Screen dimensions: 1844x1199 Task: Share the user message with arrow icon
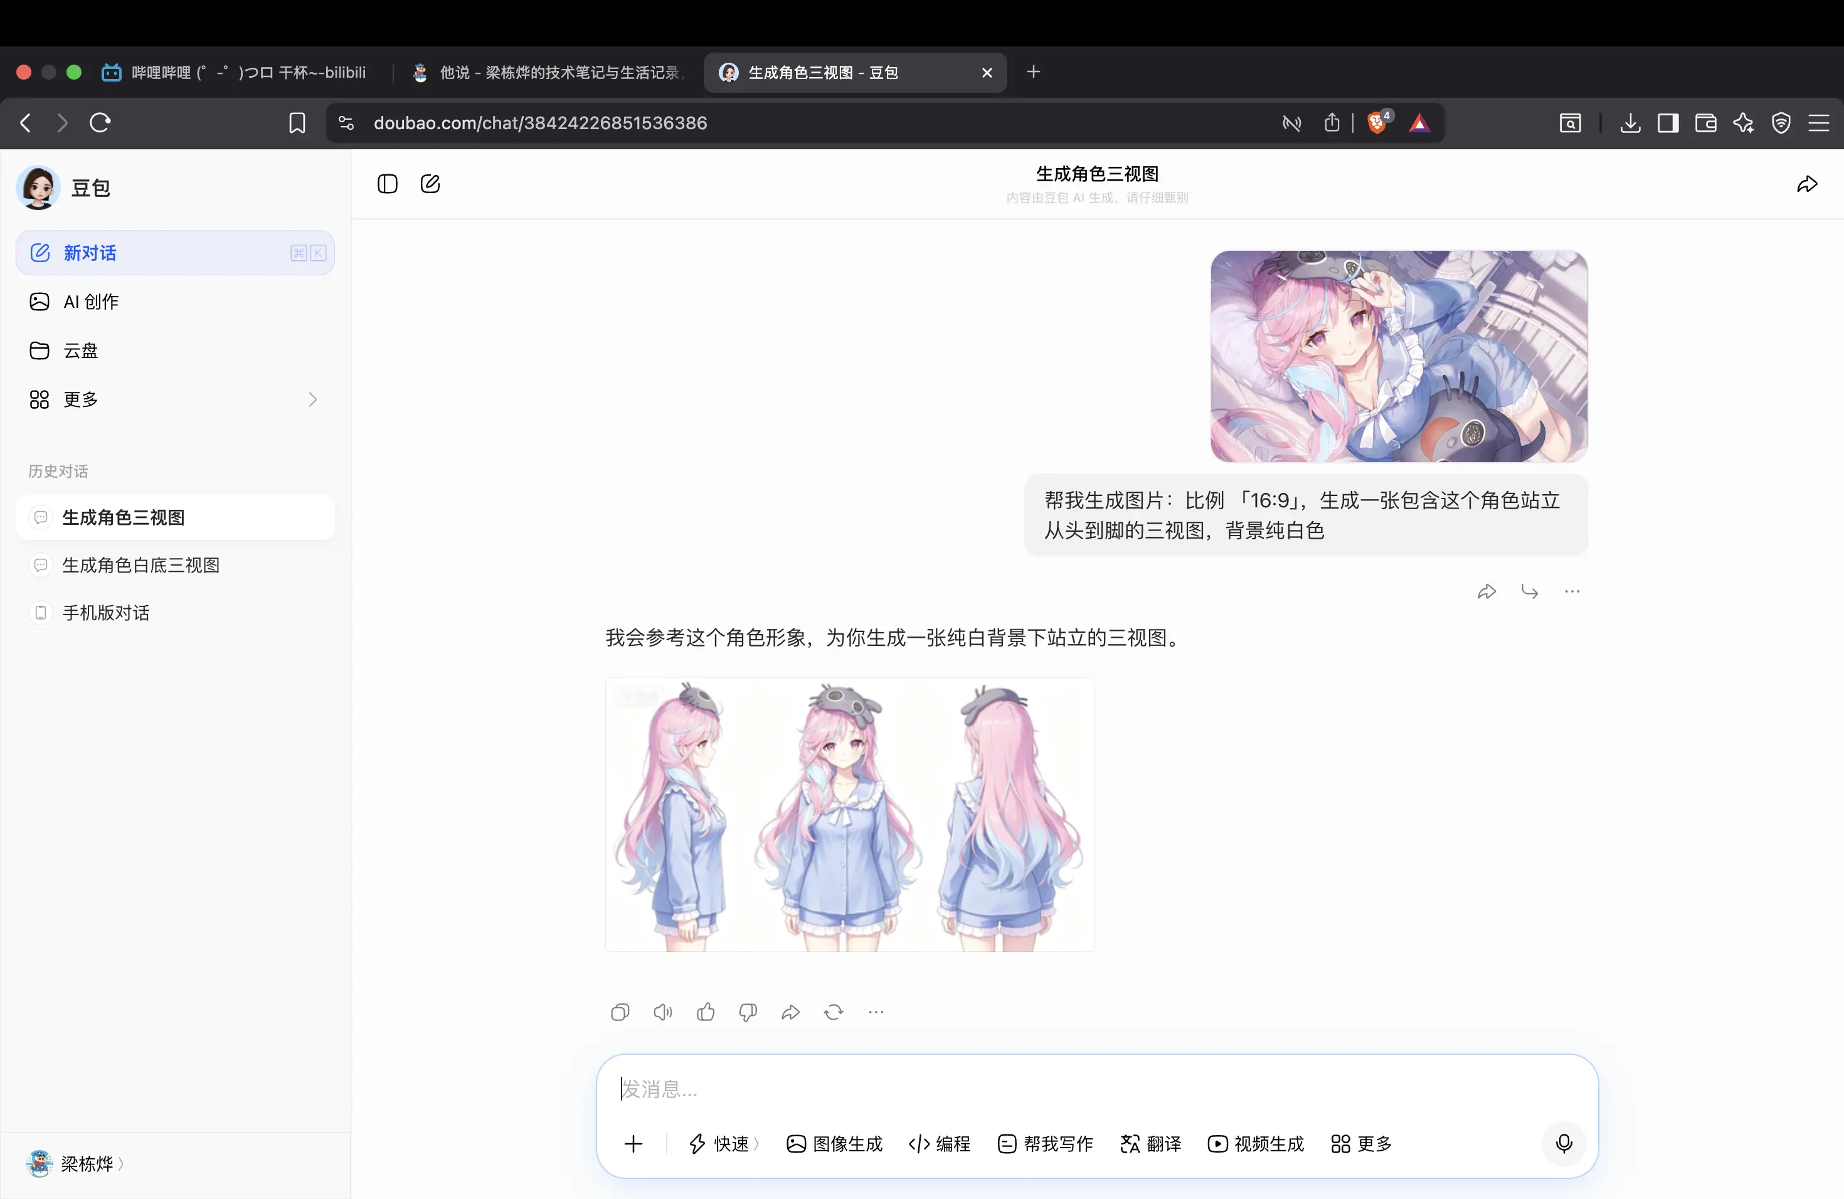(1487, 592)
